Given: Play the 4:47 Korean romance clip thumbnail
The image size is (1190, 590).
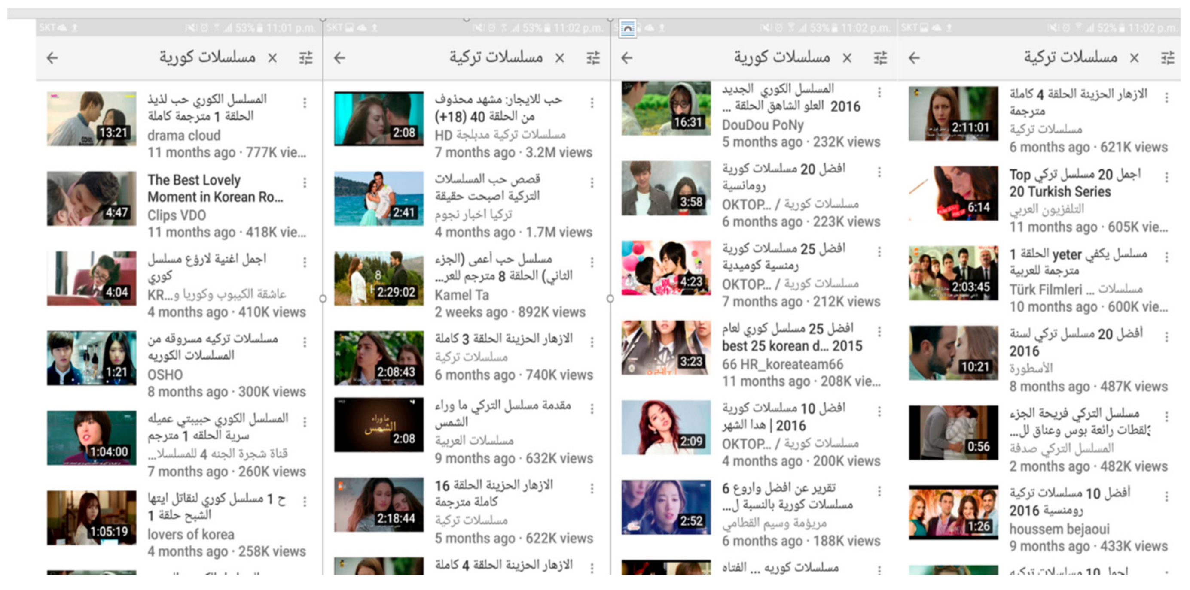Looking at the screenshot, I should pos(92,199).
